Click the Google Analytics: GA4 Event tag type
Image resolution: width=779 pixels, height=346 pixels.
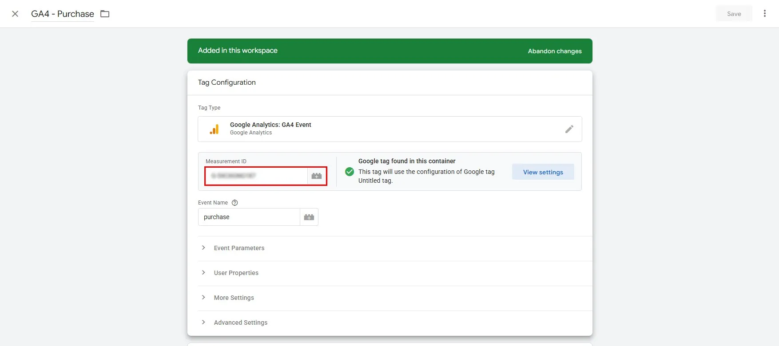(x=390, y=129)
